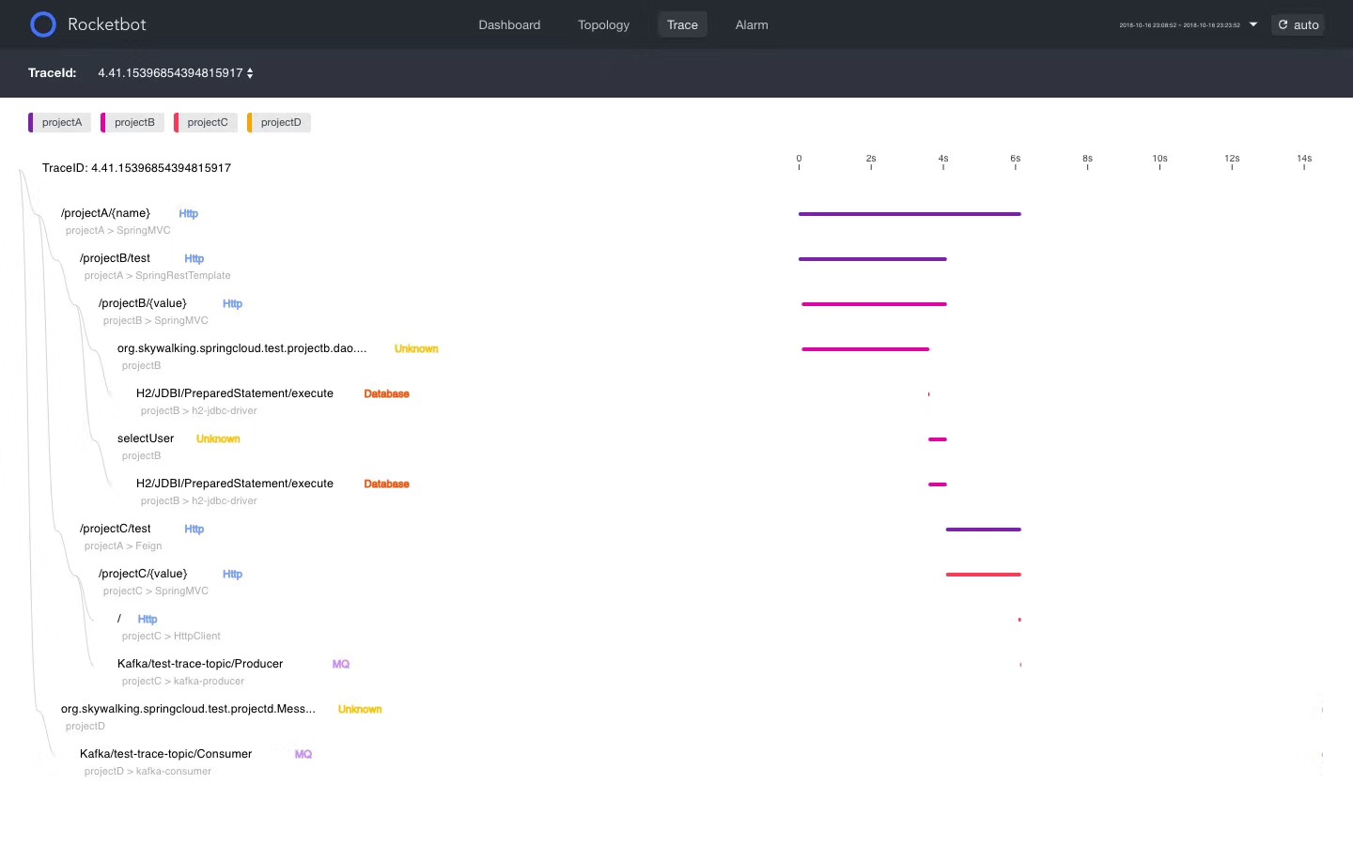Click the projectD legend tag
1353x845 pixels.
click(279, 122)
